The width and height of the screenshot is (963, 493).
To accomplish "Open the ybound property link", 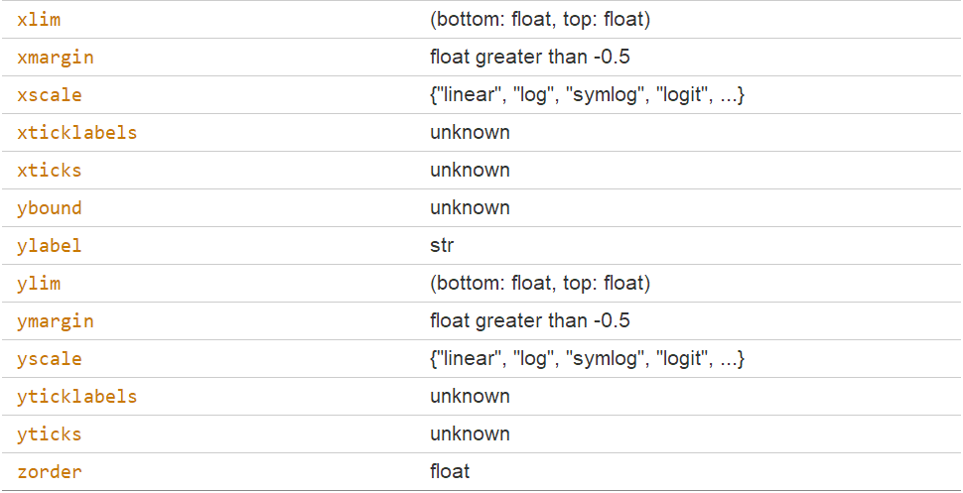I will pyautogui.click(x=50, y=208).
